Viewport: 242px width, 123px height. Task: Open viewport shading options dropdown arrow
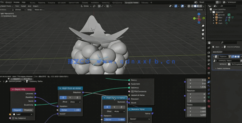click(x=204, y=6)
